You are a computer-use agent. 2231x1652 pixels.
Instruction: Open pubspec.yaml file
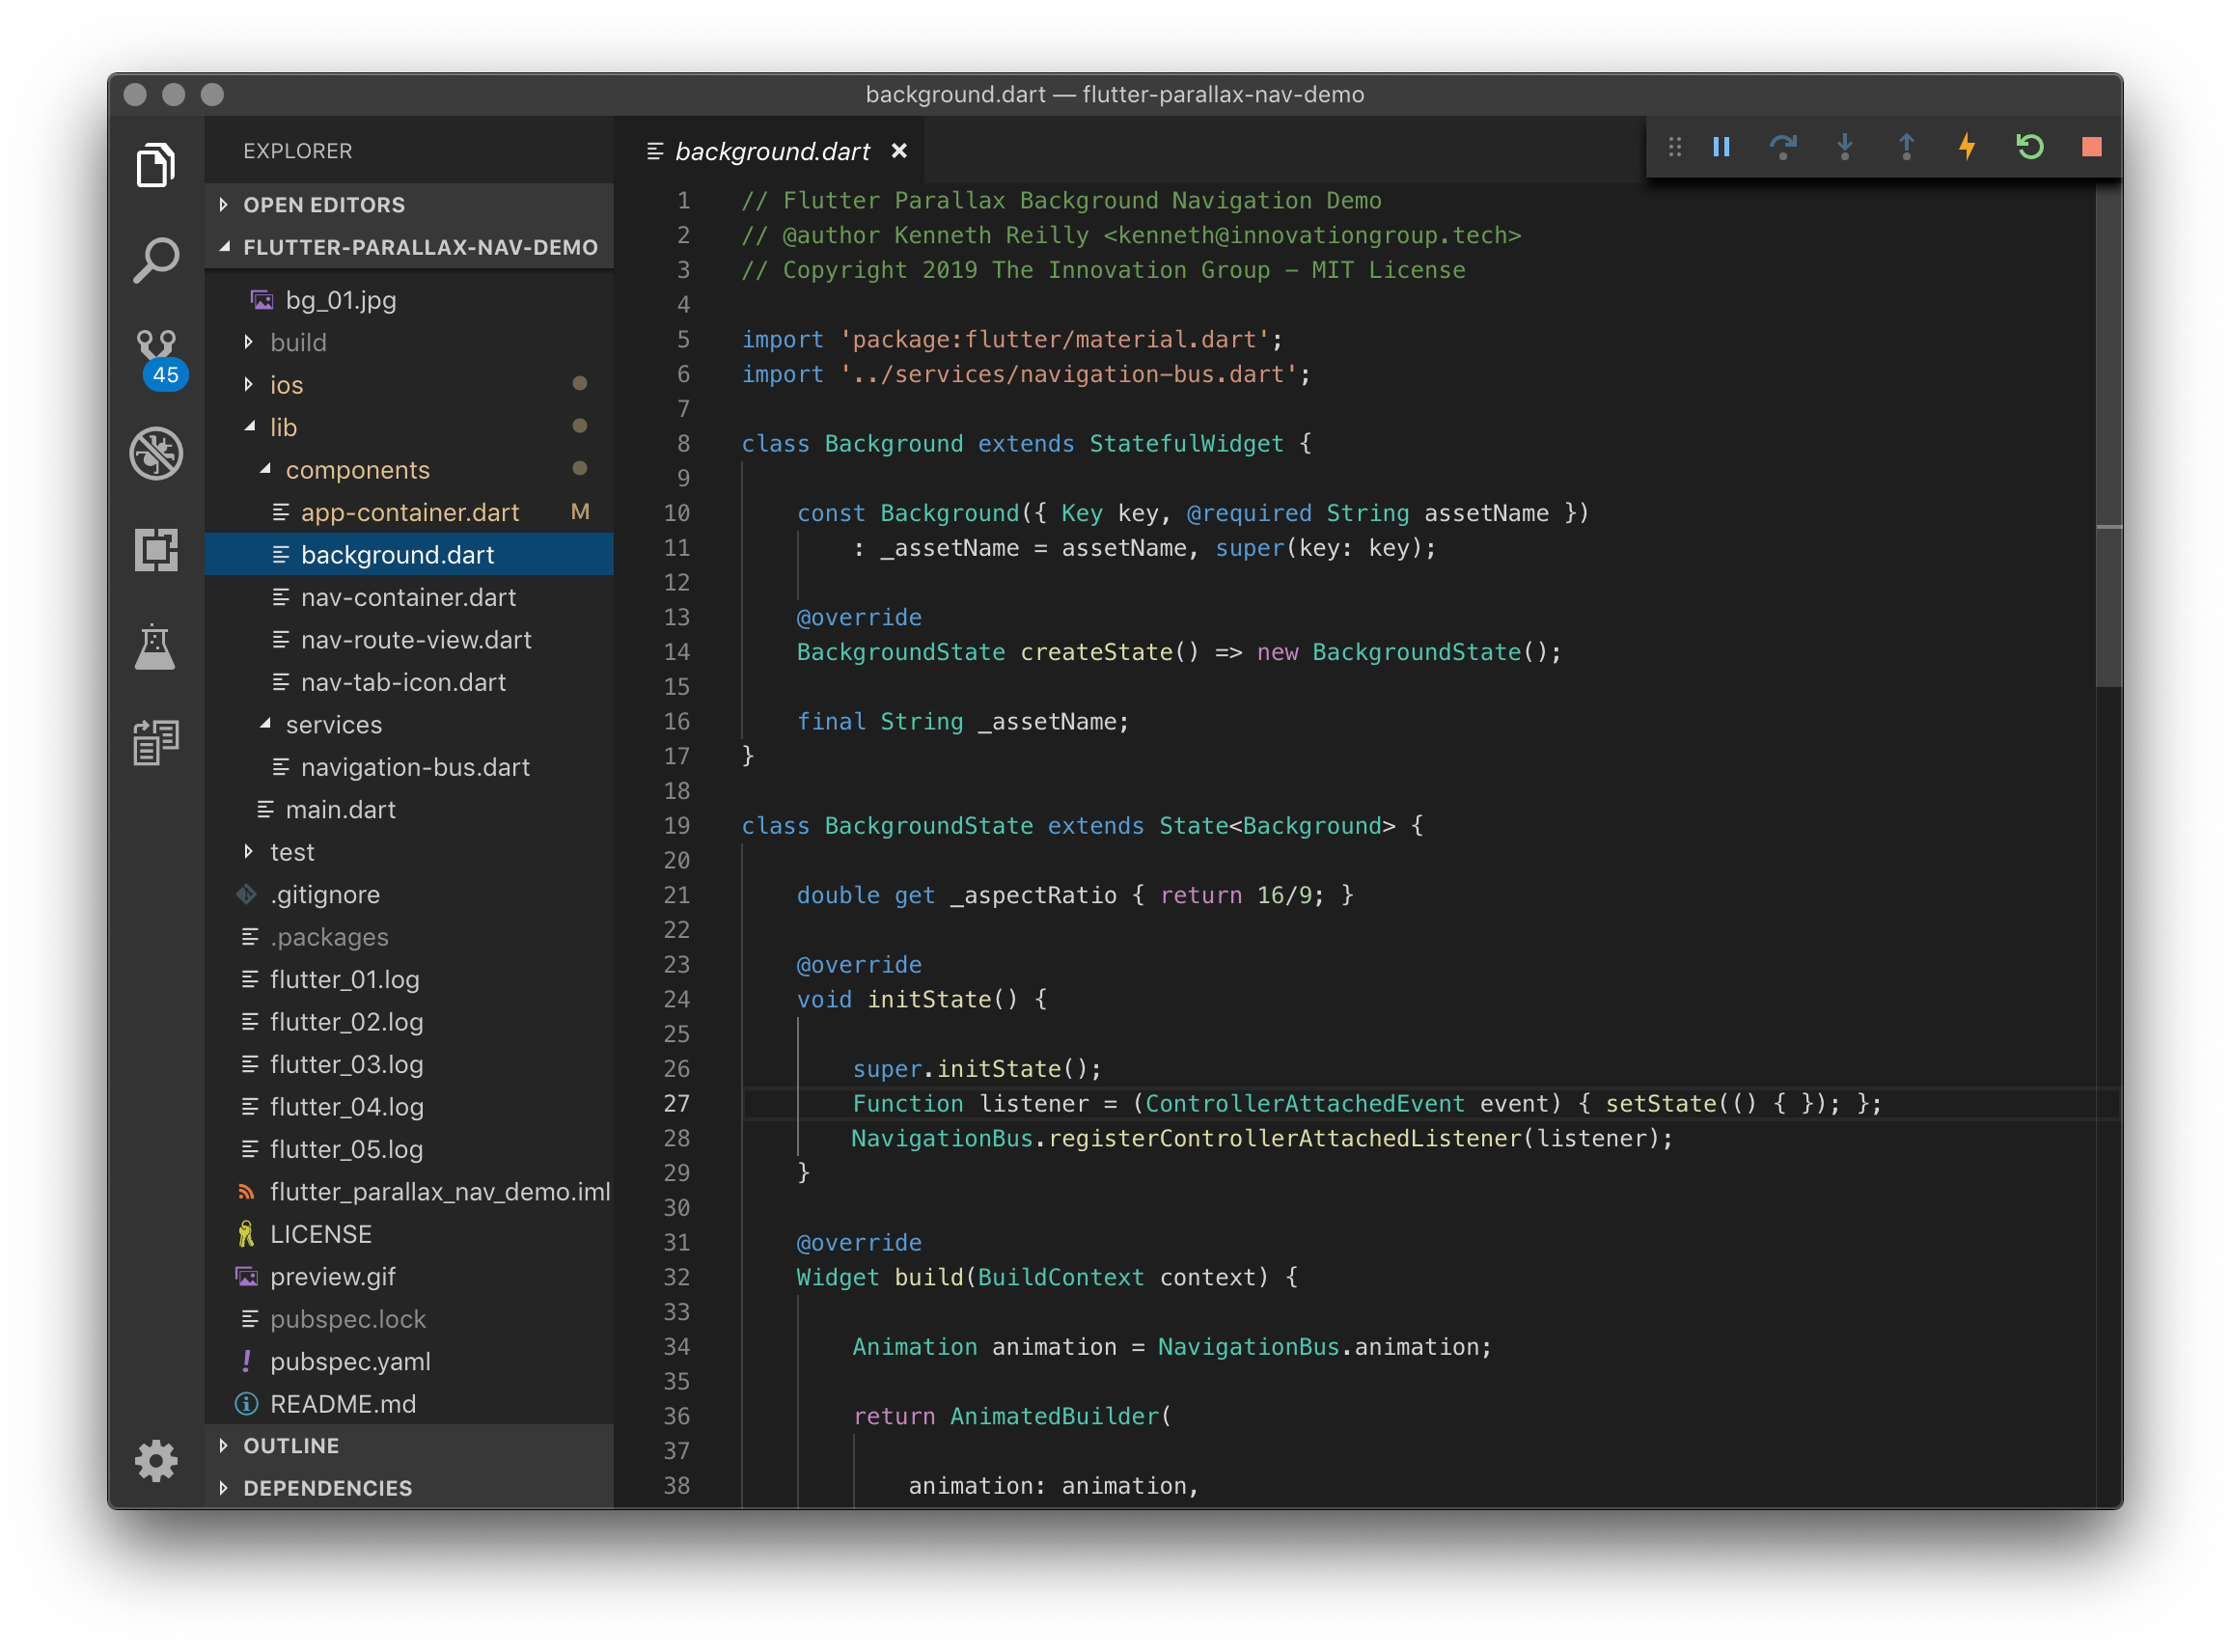(x=350, y=1362)
